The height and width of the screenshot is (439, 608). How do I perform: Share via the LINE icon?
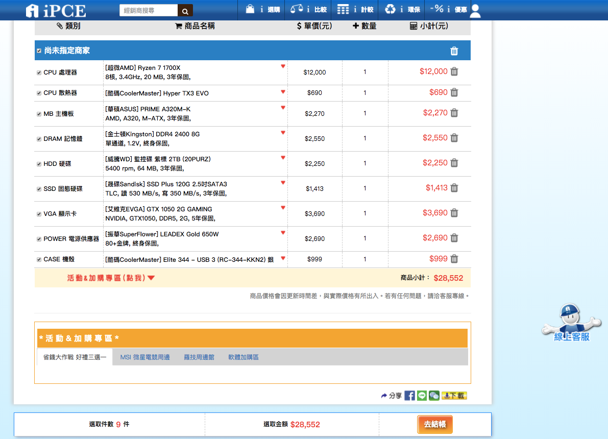(422, 396)
